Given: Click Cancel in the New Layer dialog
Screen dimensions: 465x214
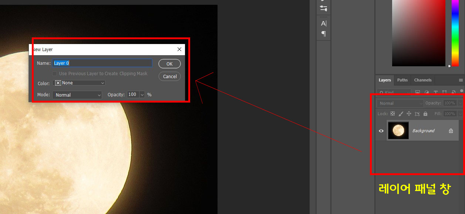Looking at the screenshot, I should 170,76.
